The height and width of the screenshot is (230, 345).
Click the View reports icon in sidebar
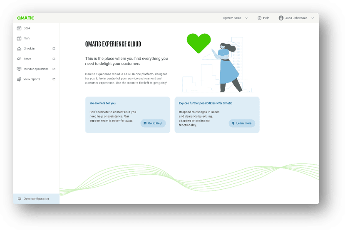(19, 79)
